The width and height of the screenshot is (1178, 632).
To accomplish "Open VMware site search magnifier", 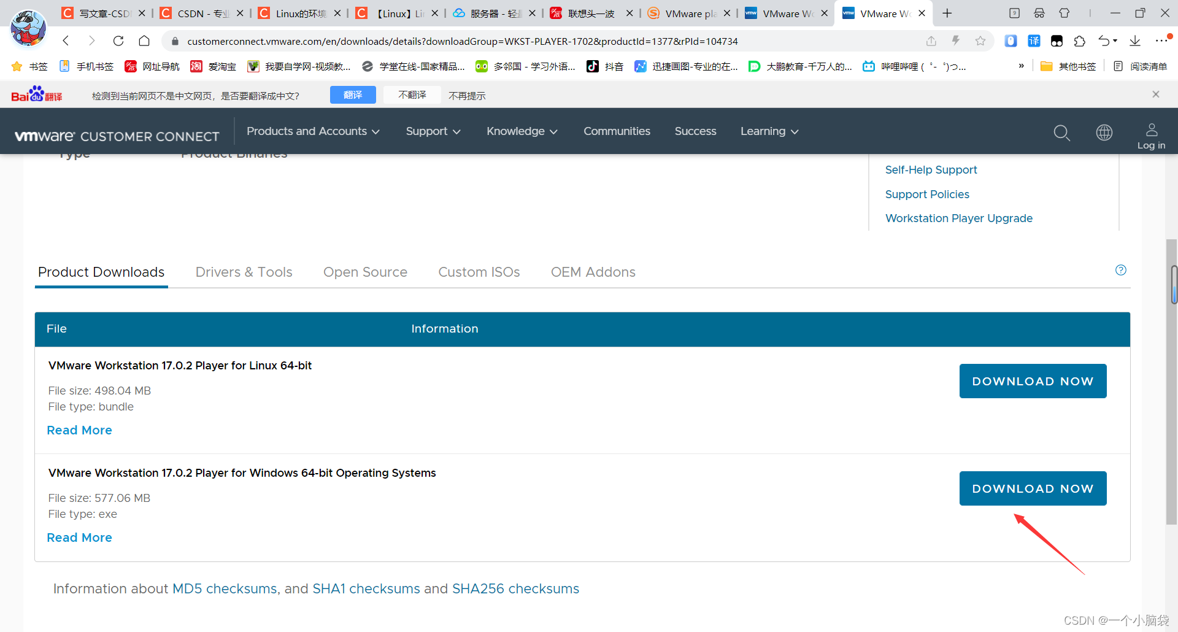I will coord(1061,133).
